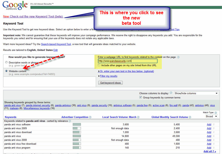Viewport: 222px width, 154px height.
Task: Click Add all 7 link
Action: (x=210, y=151)
